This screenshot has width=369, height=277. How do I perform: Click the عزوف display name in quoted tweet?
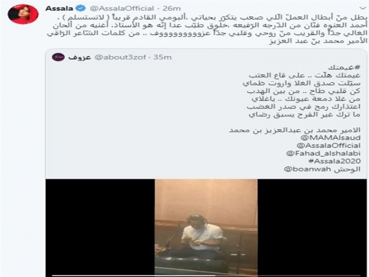click(80, 57)
